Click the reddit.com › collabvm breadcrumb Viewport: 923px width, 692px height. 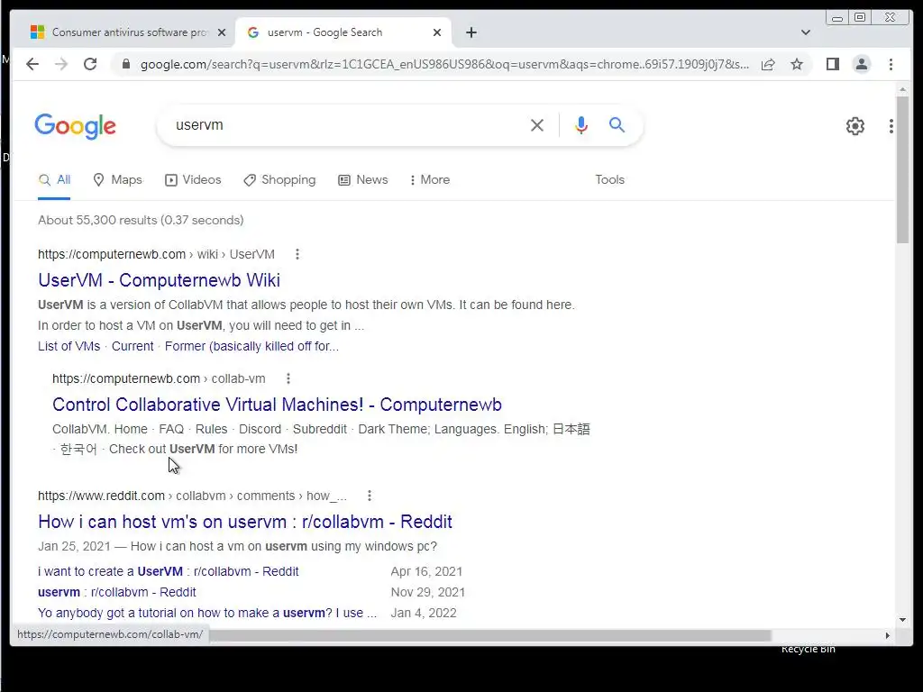pos(192,496)
